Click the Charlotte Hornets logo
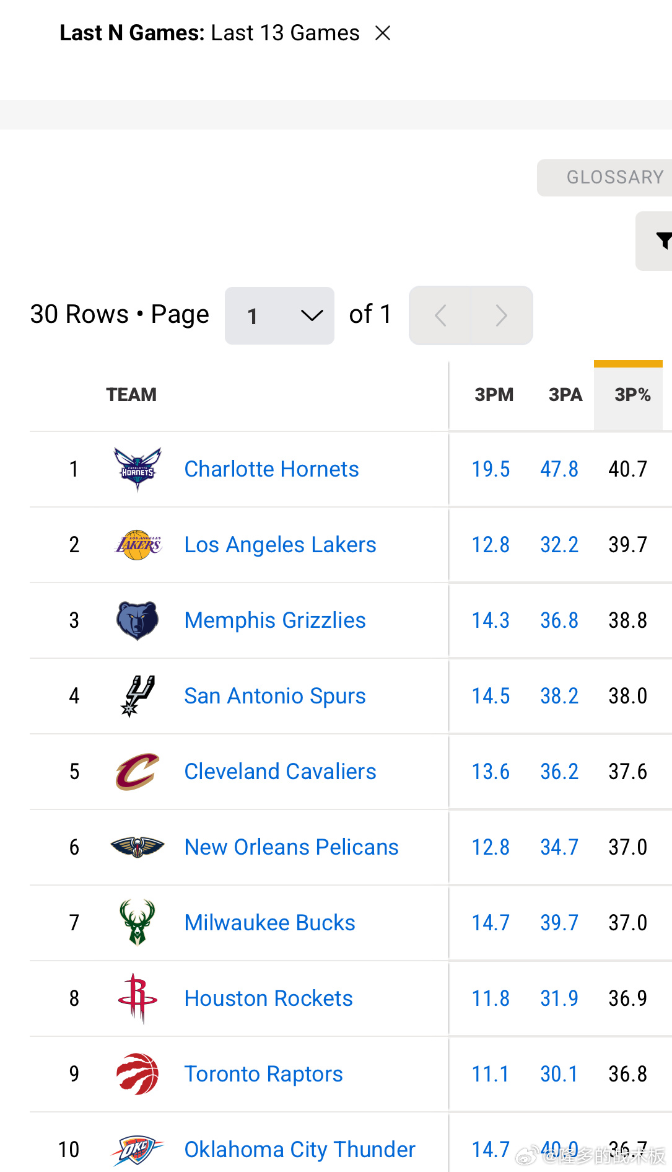This screenshot has height=1172, width=672. (x=137, y=469)
